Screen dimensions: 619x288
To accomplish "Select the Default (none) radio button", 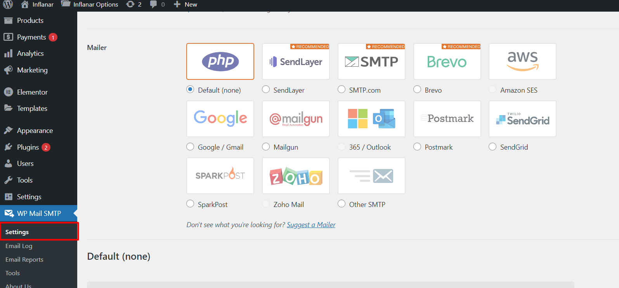I will click(190, 89).
